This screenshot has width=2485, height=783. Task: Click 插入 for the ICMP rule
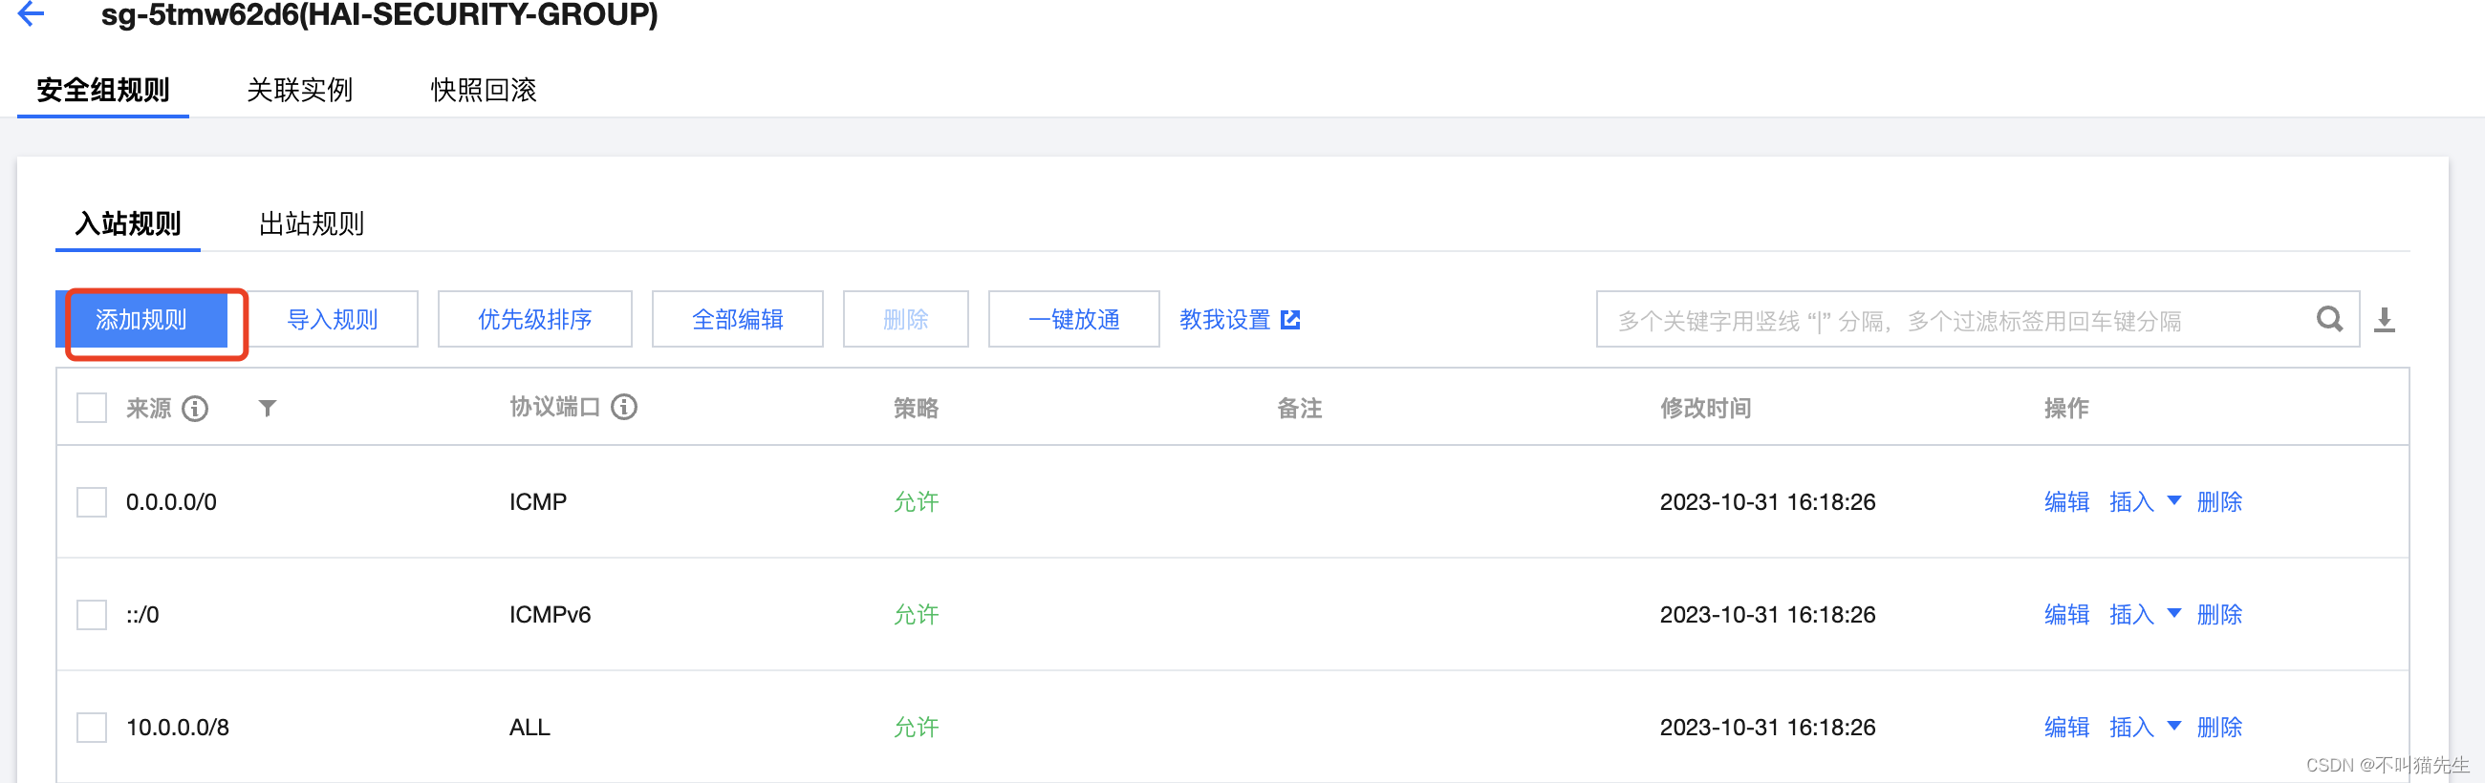coord(2131,501)
